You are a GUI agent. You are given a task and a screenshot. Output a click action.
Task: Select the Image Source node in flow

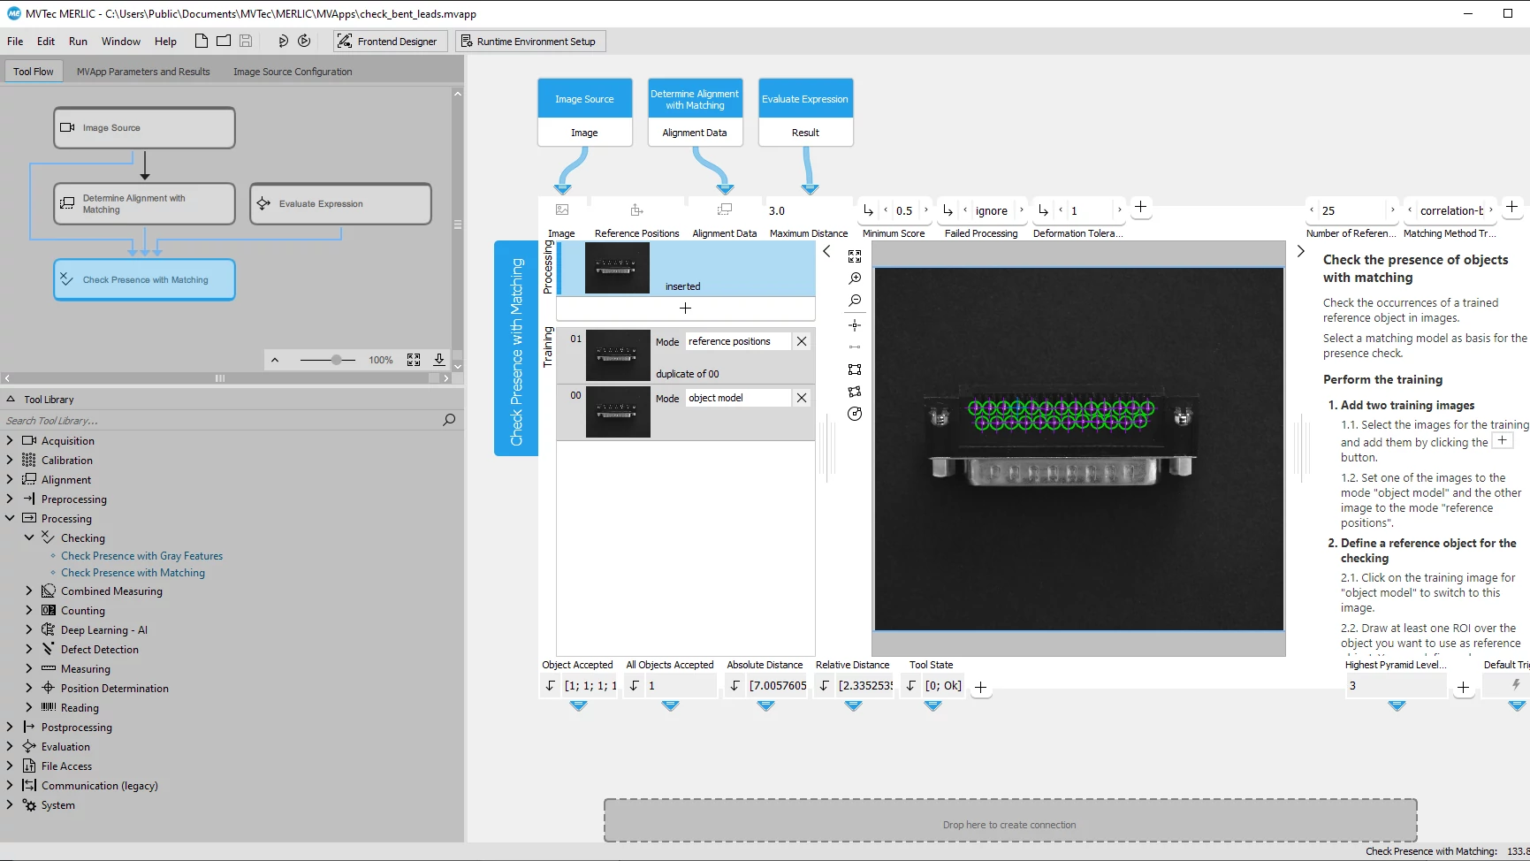(x=144, y=127)
